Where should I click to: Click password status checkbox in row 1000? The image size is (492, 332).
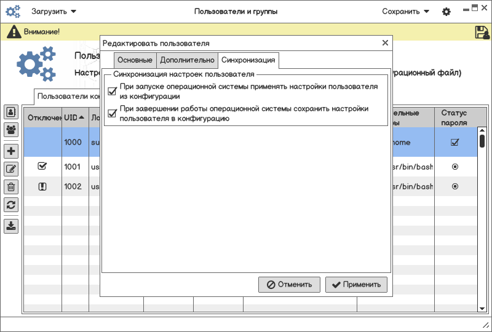pos(454,142)
